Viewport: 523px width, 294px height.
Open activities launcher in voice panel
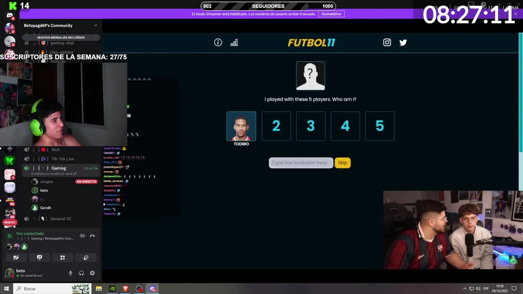[63, 258]
